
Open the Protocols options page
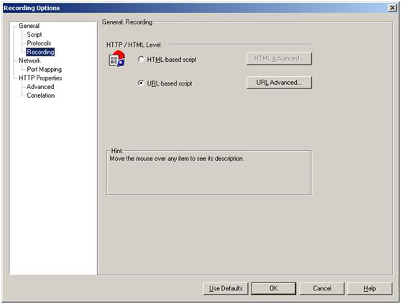(39, 43)
